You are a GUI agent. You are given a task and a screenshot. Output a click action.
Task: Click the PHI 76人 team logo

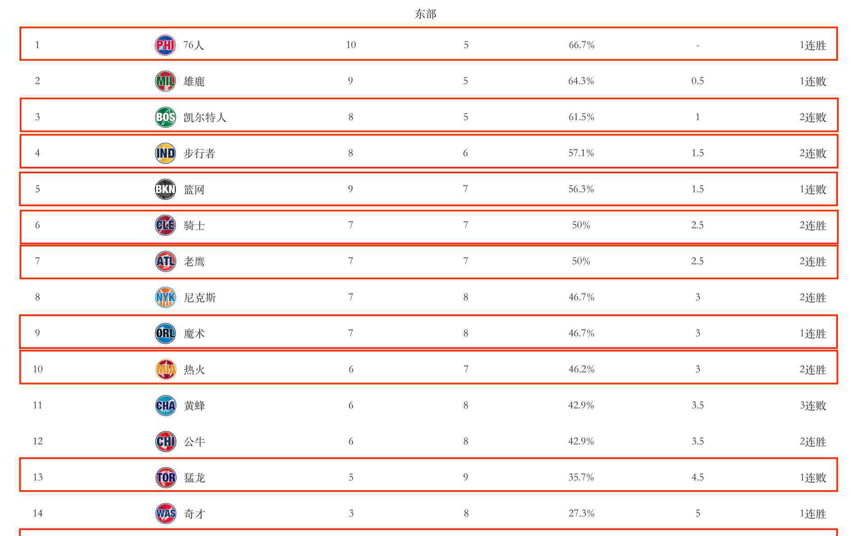(x=165, y=45)
